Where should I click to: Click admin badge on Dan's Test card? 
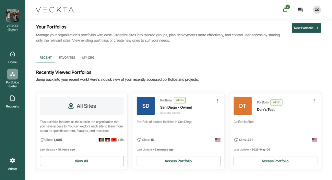[x=276, y=102]
